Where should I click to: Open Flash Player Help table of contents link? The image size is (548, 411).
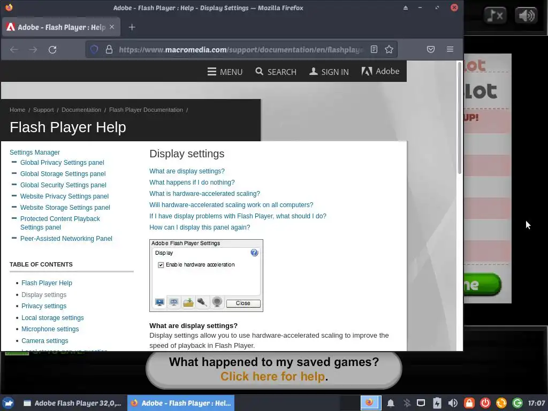click(47, 283)
